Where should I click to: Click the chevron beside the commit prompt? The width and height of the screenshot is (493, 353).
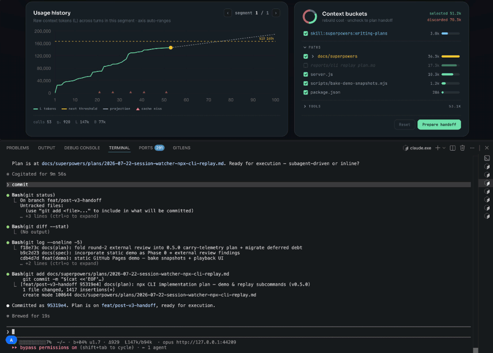pos(8,184)
